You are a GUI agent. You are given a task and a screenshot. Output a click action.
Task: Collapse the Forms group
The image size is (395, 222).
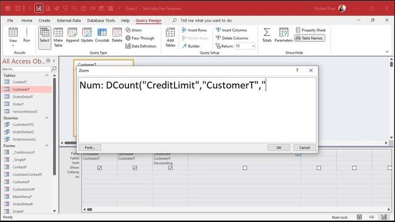[x=47, y=146]
